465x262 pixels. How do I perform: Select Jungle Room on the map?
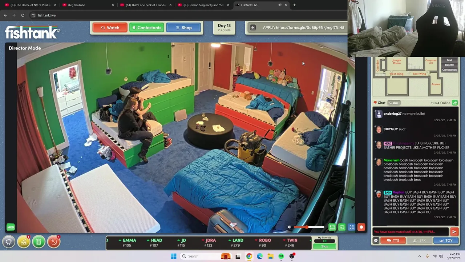pyautogui.click(x=397, y=62)
